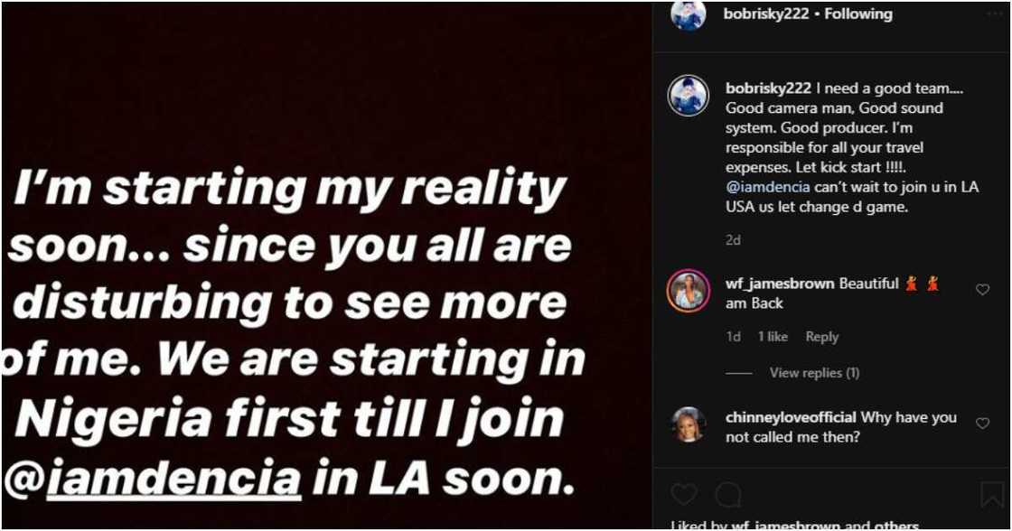
Task: Open wf_jamesbrown's username link
Action: 780,284
